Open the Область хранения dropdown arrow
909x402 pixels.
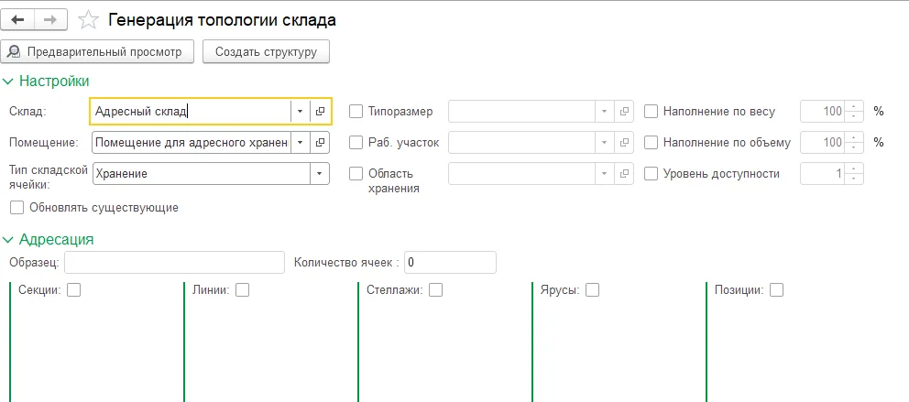[604, 173]
